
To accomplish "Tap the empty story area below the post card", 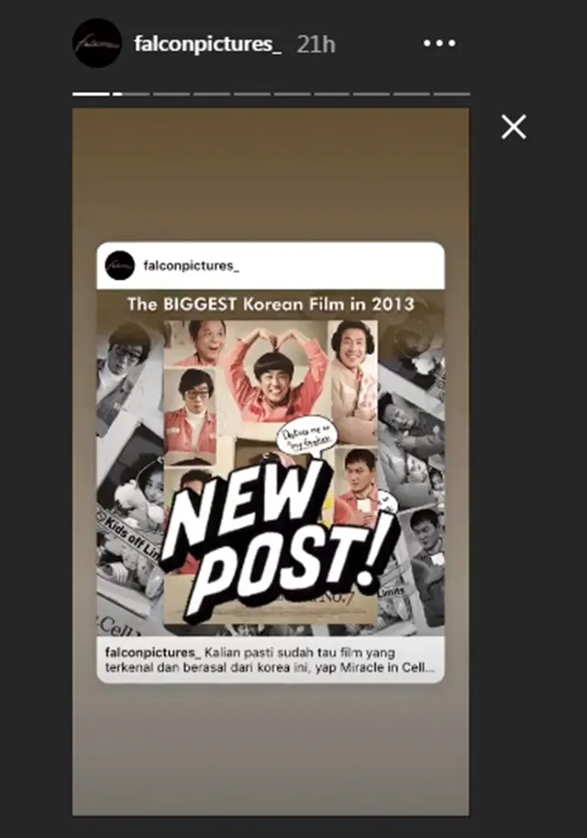I will pos(271,749).
